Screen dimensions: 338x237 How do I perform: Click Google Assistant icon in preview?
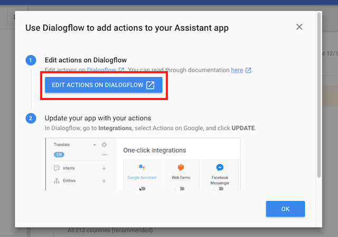coord(142,167)
